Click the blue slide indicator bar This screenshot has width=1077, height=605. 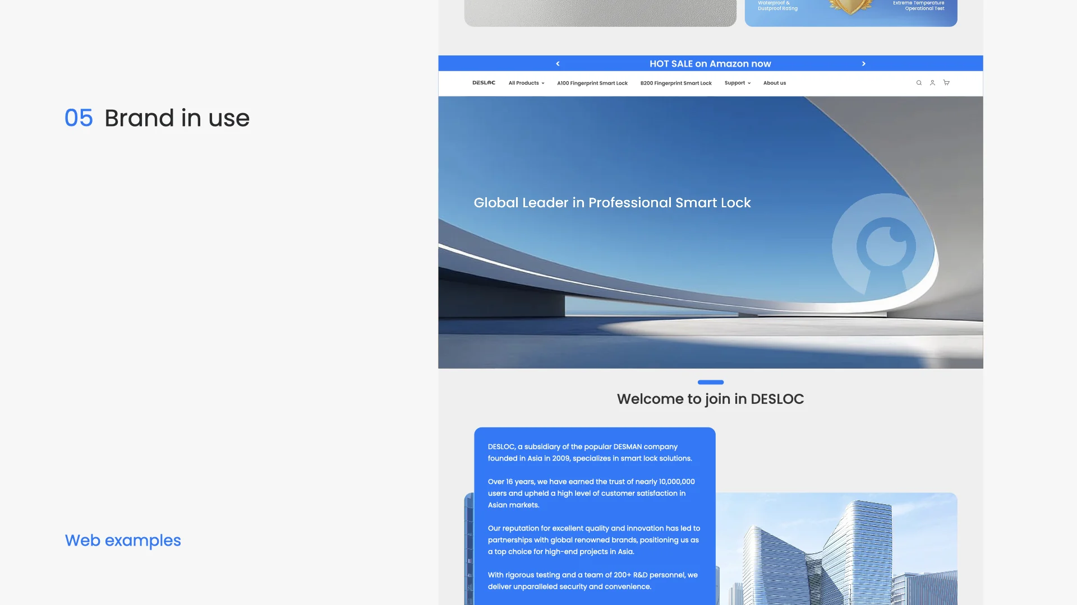click(711, 382)
